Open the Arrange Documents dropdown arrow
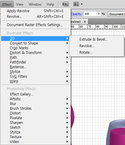The image size is (125, 145). [82, 4]
